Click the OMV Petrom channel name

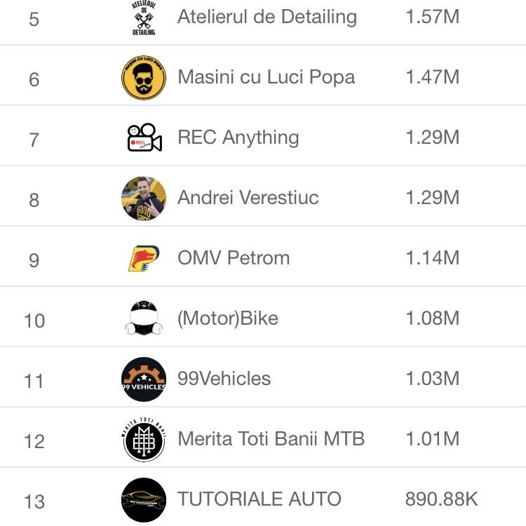[234, 258]
